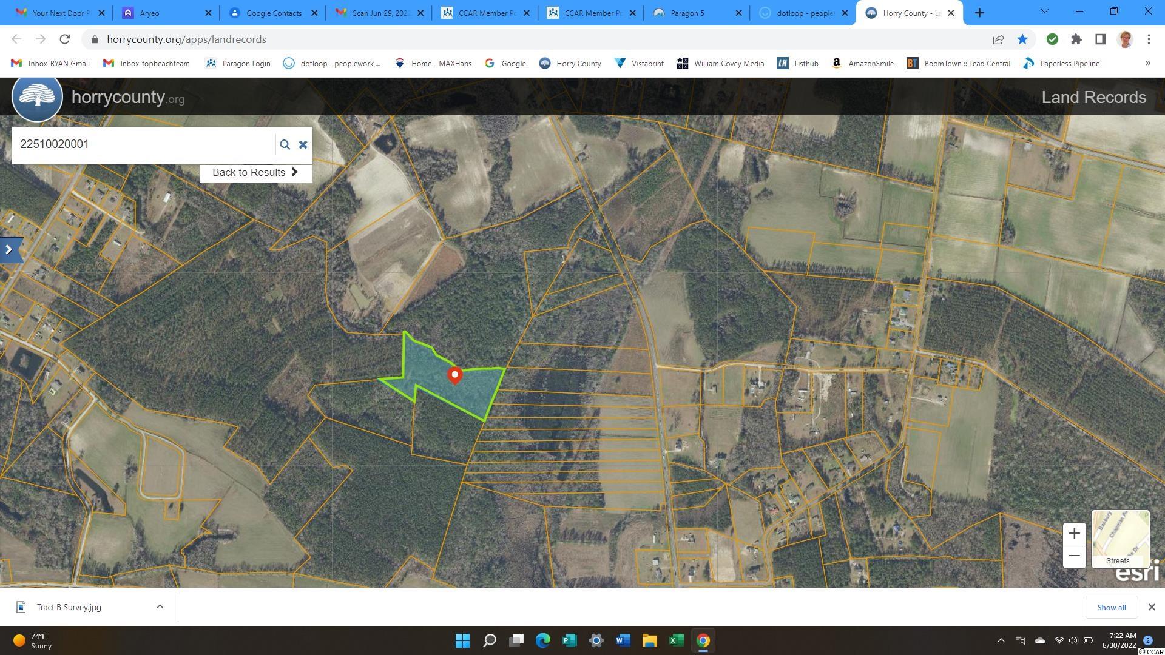Open Chrome extensions puzzle icon
The height and width of the screenshot is (655, 1165).
coord(1076,39)
